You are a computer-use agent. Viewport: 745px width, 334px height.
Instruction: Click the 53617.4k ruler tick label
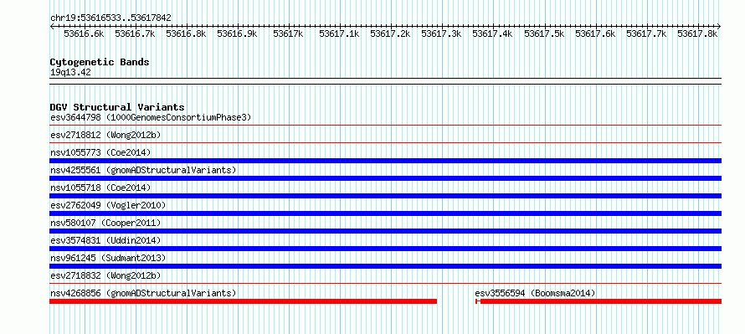[493, 33]
